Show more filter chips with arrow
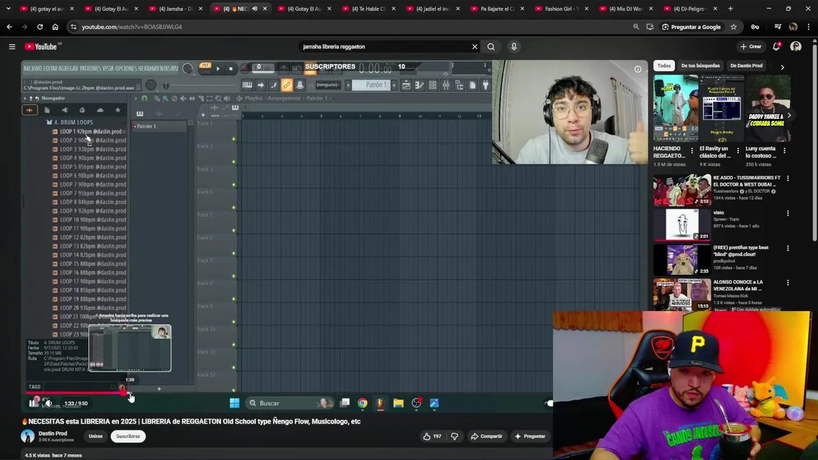This screenshot has width=818, height=460. tap(782, 66)
